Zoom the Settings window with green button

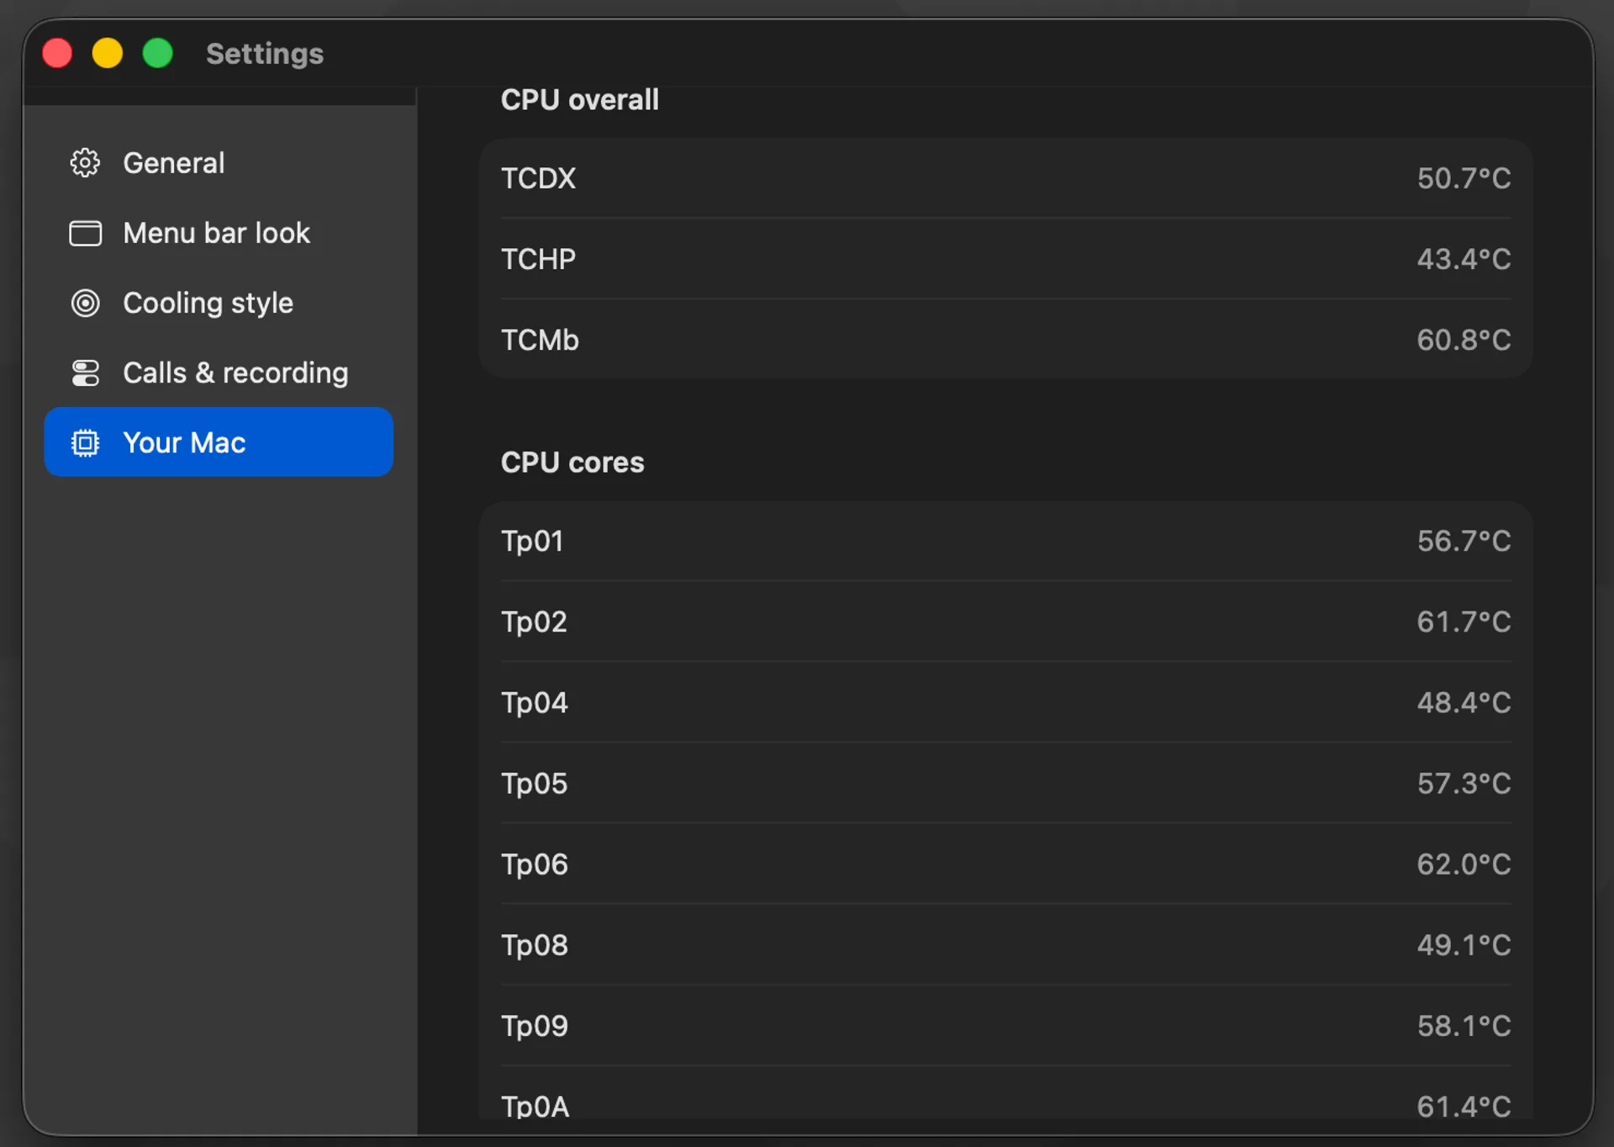[x=158, y=53]
